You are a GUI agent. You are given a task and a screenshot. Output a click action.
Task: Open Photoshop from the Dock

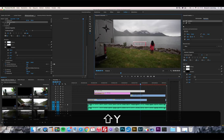(123, 129)
